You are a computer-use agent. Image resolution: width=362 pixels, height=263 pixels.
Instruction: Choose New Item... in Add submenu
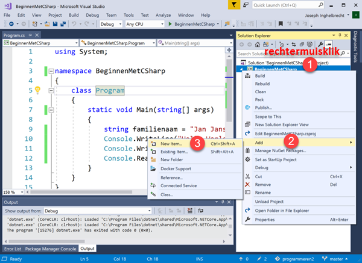(195, 144)
